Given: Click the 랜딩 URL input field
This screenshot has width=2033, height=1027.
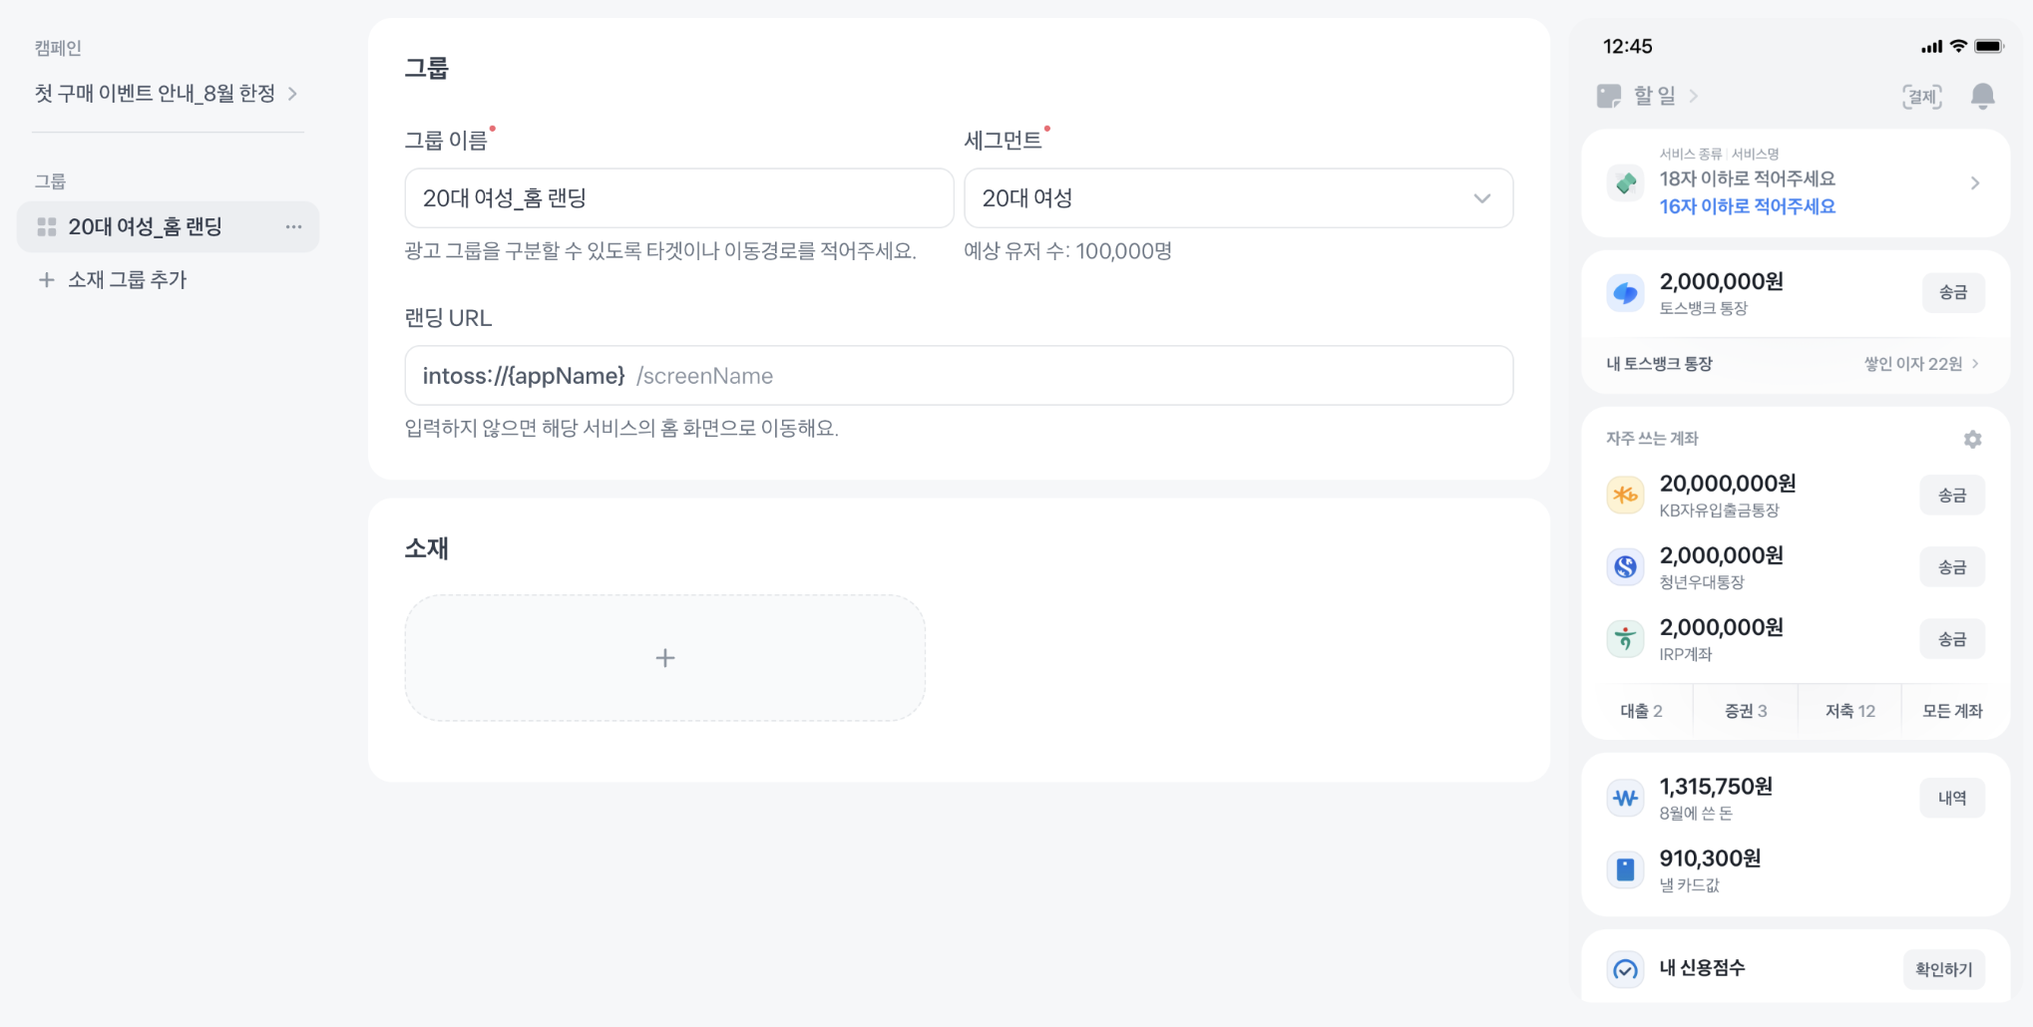Looking at the screenshot, I should tap(958, 376).
